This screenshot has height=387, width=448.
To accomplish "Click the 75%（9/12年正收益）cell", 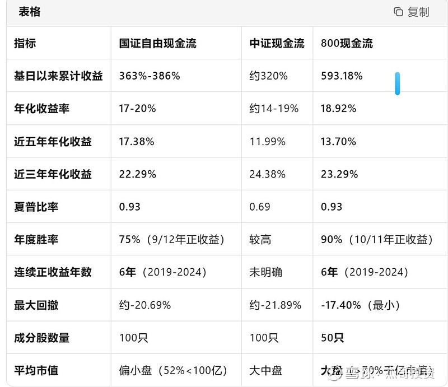I will pos(171,240).
